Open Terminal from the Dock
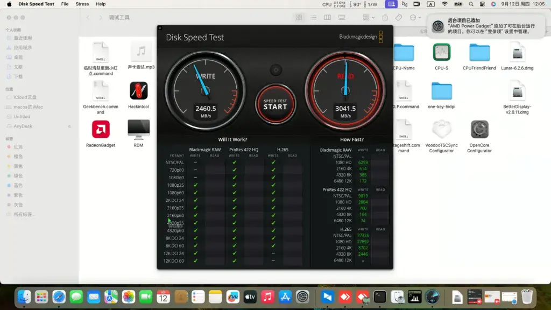 (380, 297)
